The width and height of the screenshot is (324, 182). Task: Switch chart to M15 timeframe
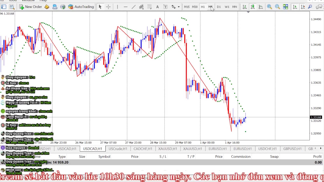click(x=187, y=7)
